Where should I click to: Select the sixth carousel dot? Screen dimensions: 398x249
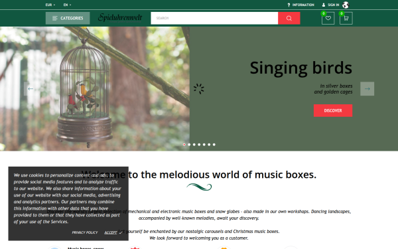click(x=209, y=145)
